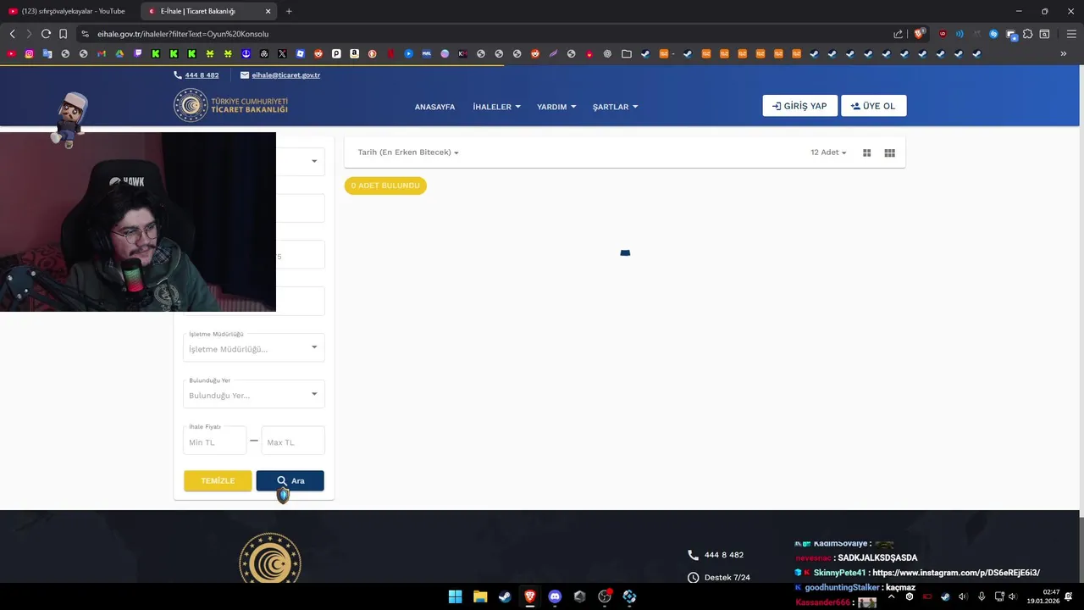Click the page vertical scrollbar
This screenshot has width=1084, height=610.
pos(1080,322)
